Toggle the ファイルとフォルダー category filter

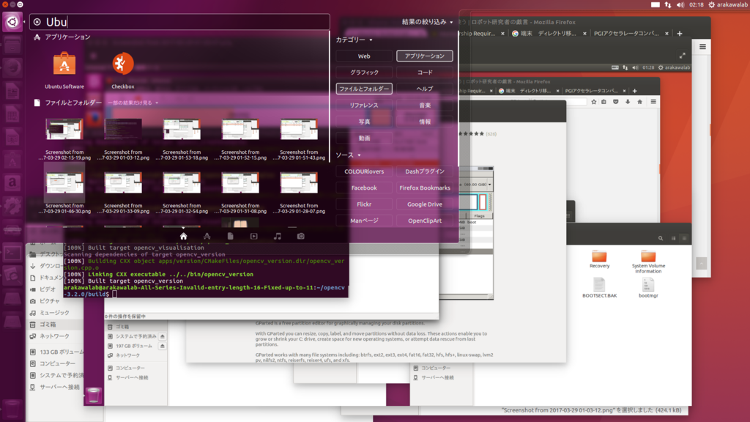click(x=364, y=89)
